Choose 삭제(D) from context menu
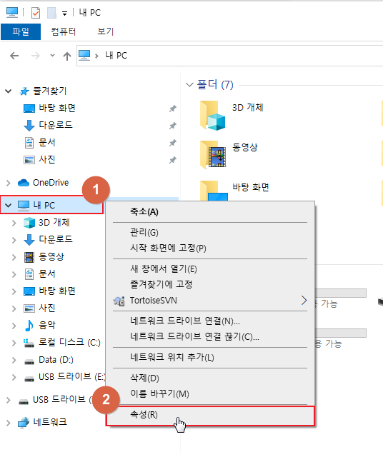 [210, 378]
